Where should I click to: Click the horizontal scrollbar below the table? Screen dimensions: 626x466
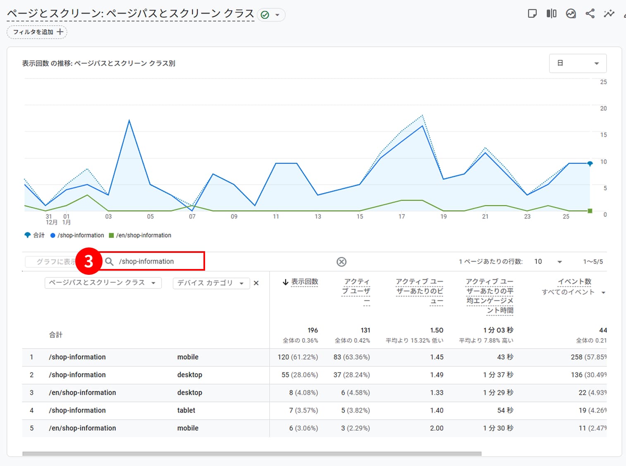(251, 454)
